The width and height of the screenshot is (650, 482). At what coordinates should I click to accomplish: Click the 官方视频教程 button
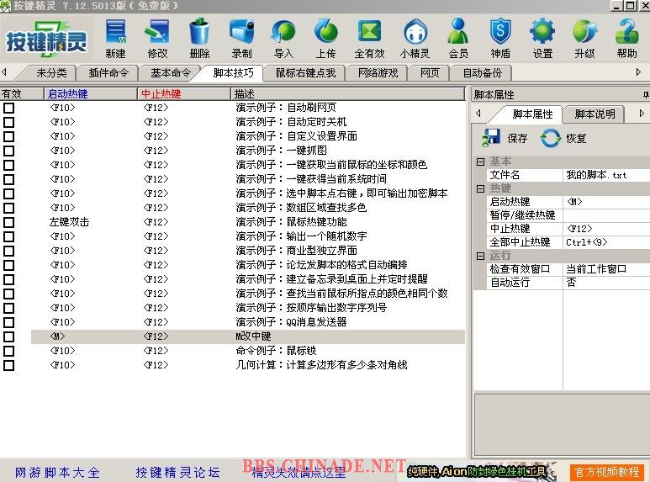click(x=605, y=473)
